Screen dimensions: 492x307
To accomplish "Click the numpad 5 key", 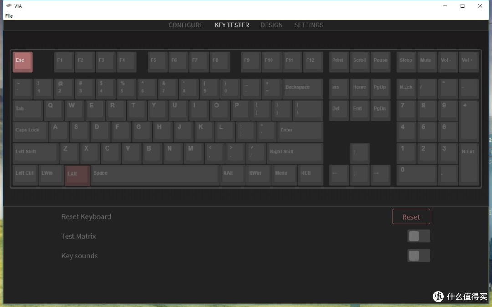I will point(427,132).
